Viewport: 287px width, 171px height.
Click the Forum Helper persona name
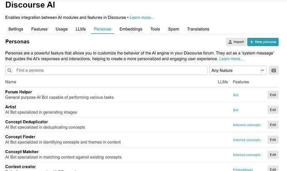point(18,92)
